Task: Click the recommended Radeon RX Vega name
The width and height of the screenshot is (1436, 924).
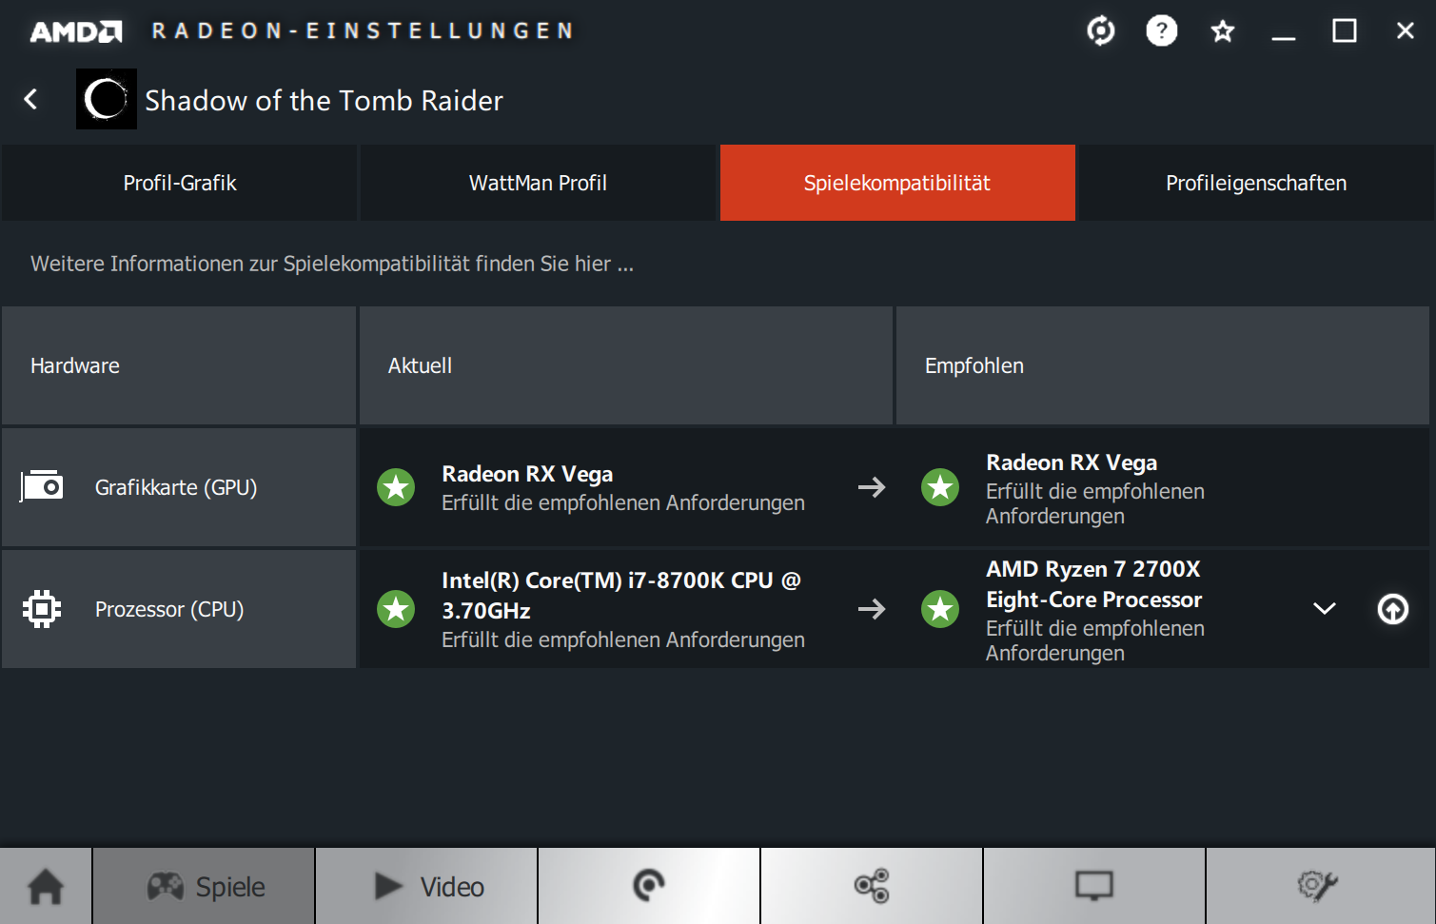Action: click(x=1072, y=462)
